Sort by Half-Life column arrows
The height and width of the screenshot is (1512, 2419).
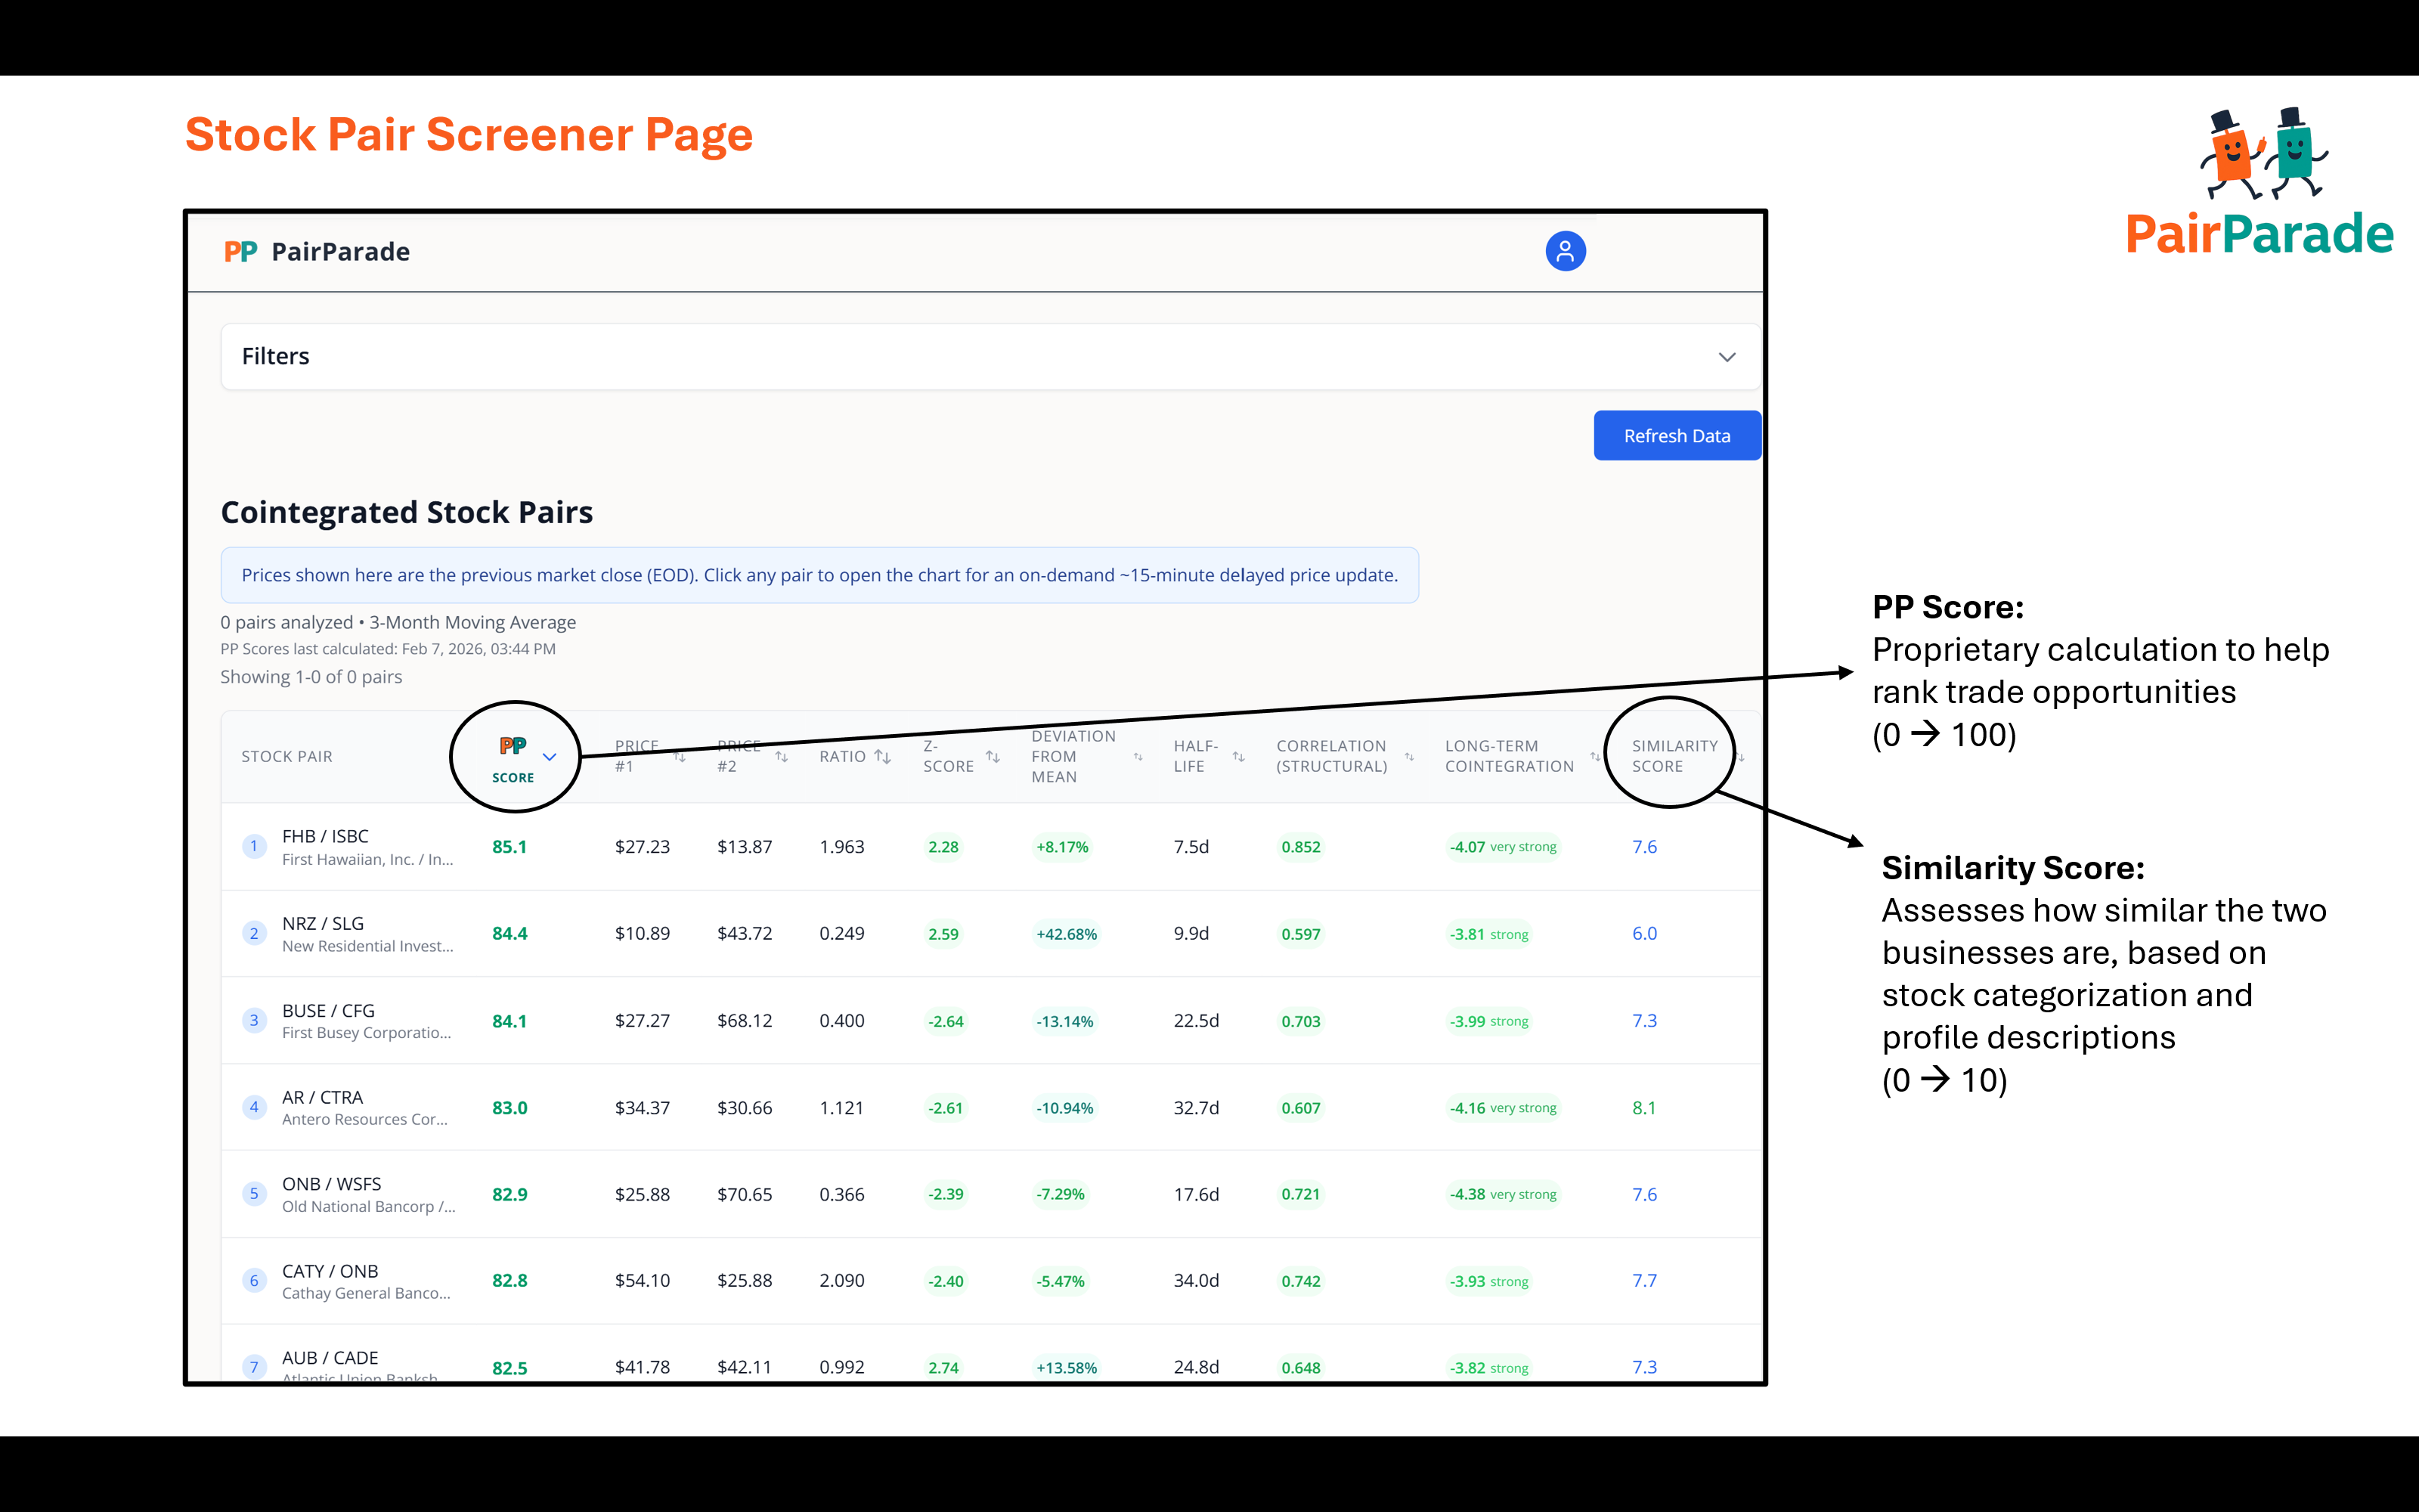click(1237, 756)
